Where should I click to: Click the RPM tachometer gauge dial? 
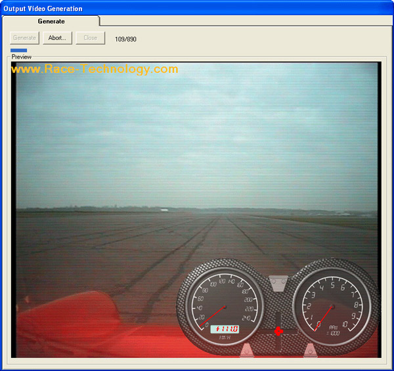(332, 306)
